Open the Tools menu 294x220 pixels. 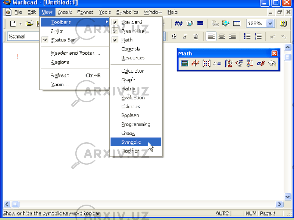pos(105,12)
